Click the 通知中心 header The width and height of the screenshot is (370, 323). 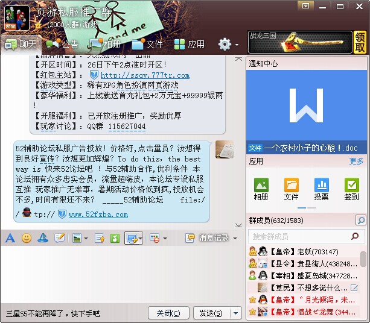pyautogui.click(x=263, y=64)
